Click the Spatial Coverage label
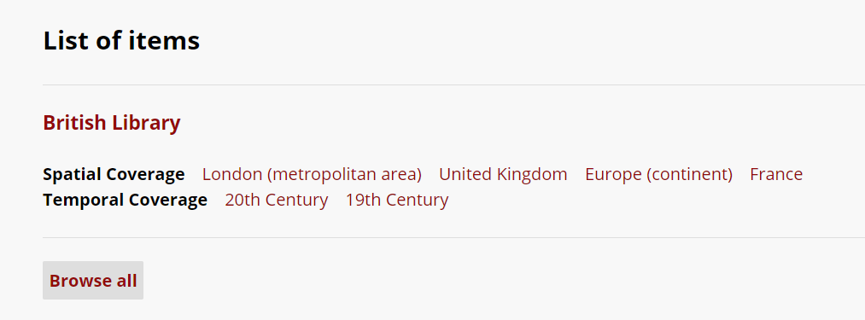The image size is (865, 320). point(114,174)
